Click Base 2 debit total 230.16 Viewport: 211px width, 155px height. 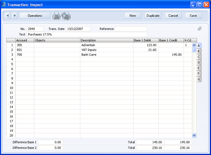point(150,148)
